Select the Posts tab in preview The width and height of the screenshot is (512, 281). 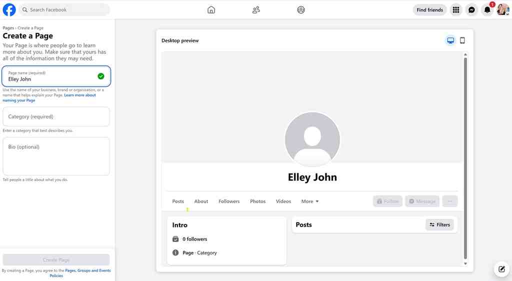[178, 202]
